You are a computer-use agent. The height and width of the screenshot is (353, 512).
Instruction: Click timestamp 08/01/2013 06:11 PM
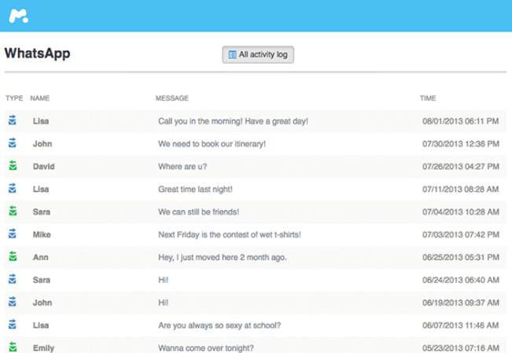(460, 121)
